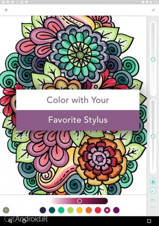Viewport: 159px width, 226px height.
Task: Pick the dark teal swatch
Action: click(52, 210)
